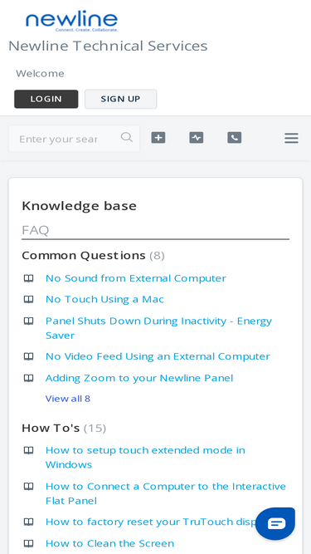This screenshot has width=311, height=554.
Task: Open the hamburger menu
Action: [x=291, y=138]
